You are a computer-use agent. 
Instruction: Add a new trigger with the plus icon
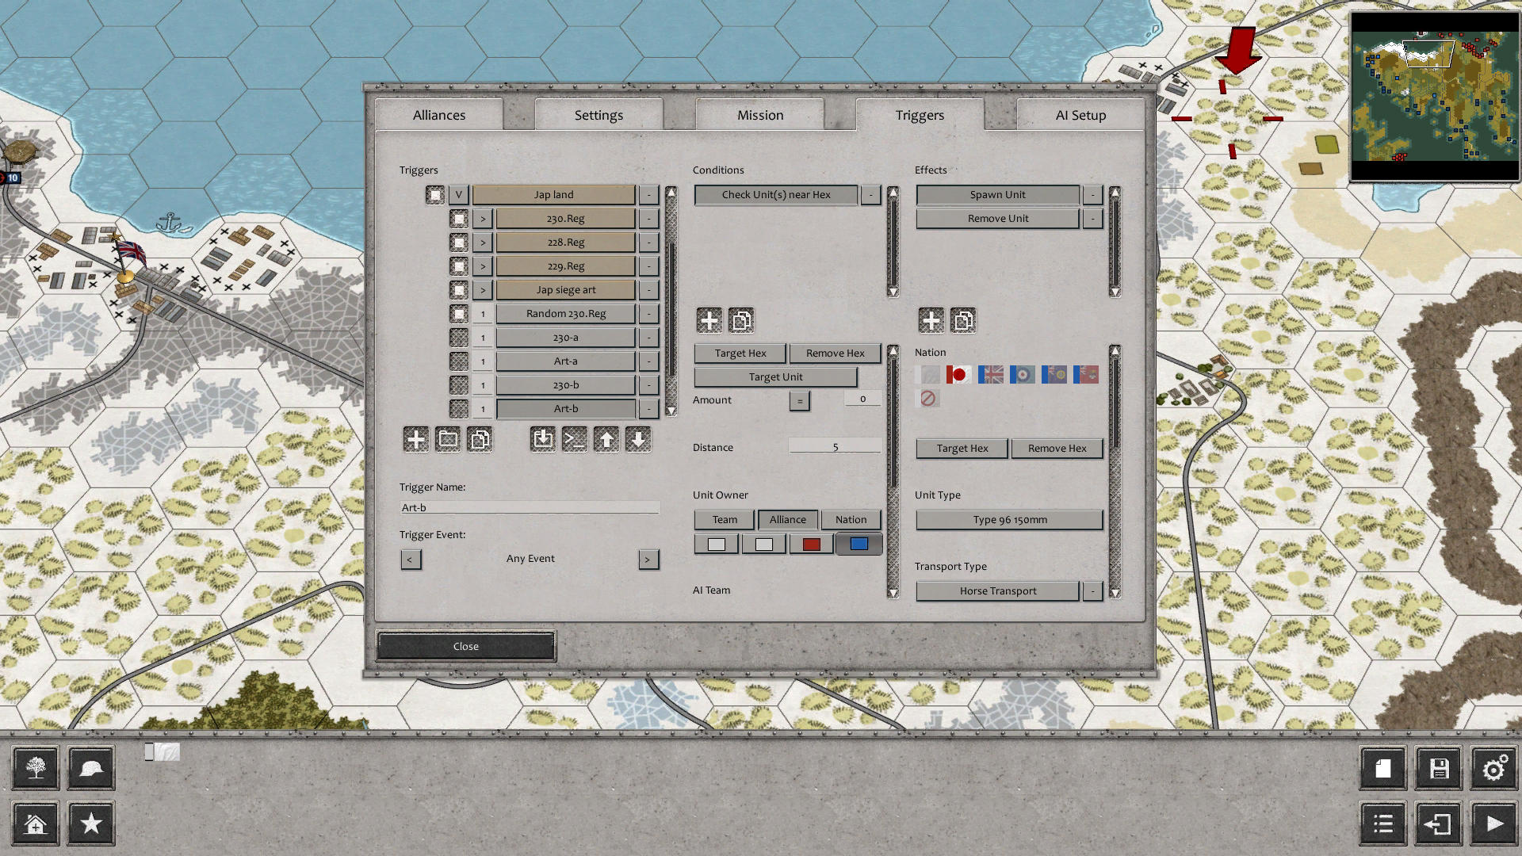[415, 439]
